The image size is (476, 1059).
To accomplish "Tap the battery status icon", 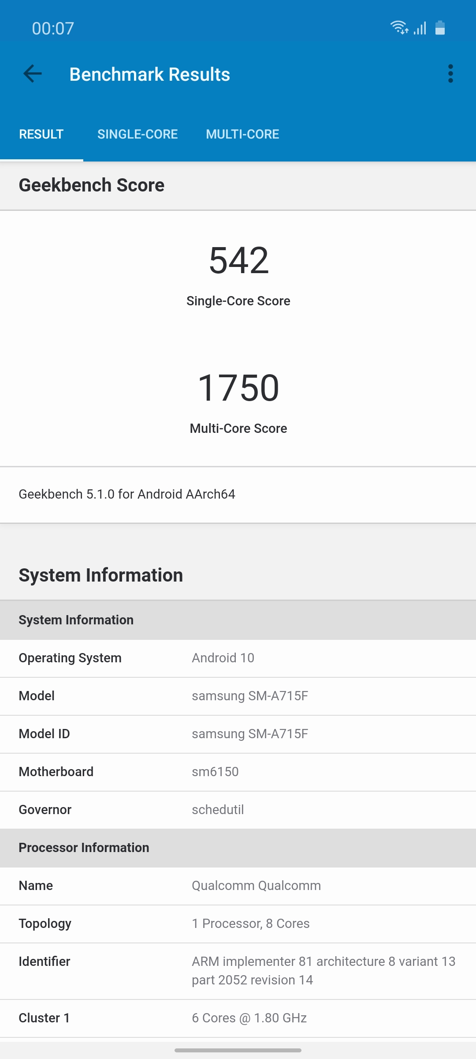I will point(440,28).
